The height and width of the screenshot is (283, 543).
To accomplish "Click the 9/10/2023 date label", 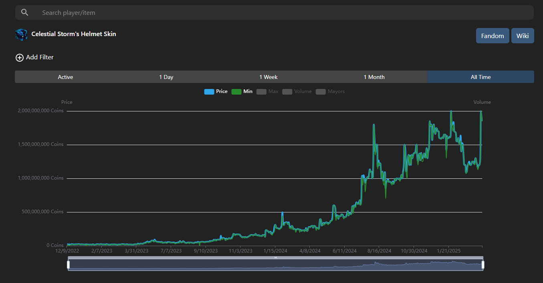I will tap(206, 251).
